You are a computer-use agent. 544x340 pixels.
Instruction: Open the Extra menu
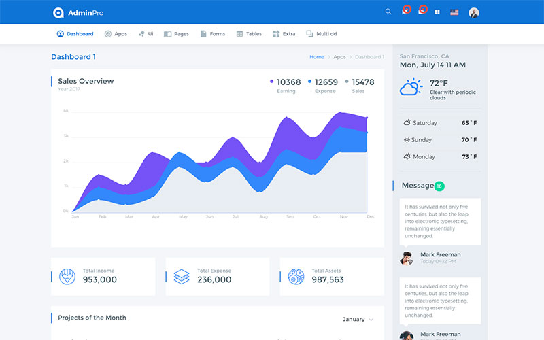pyautogui.click(x=284, y=33)
